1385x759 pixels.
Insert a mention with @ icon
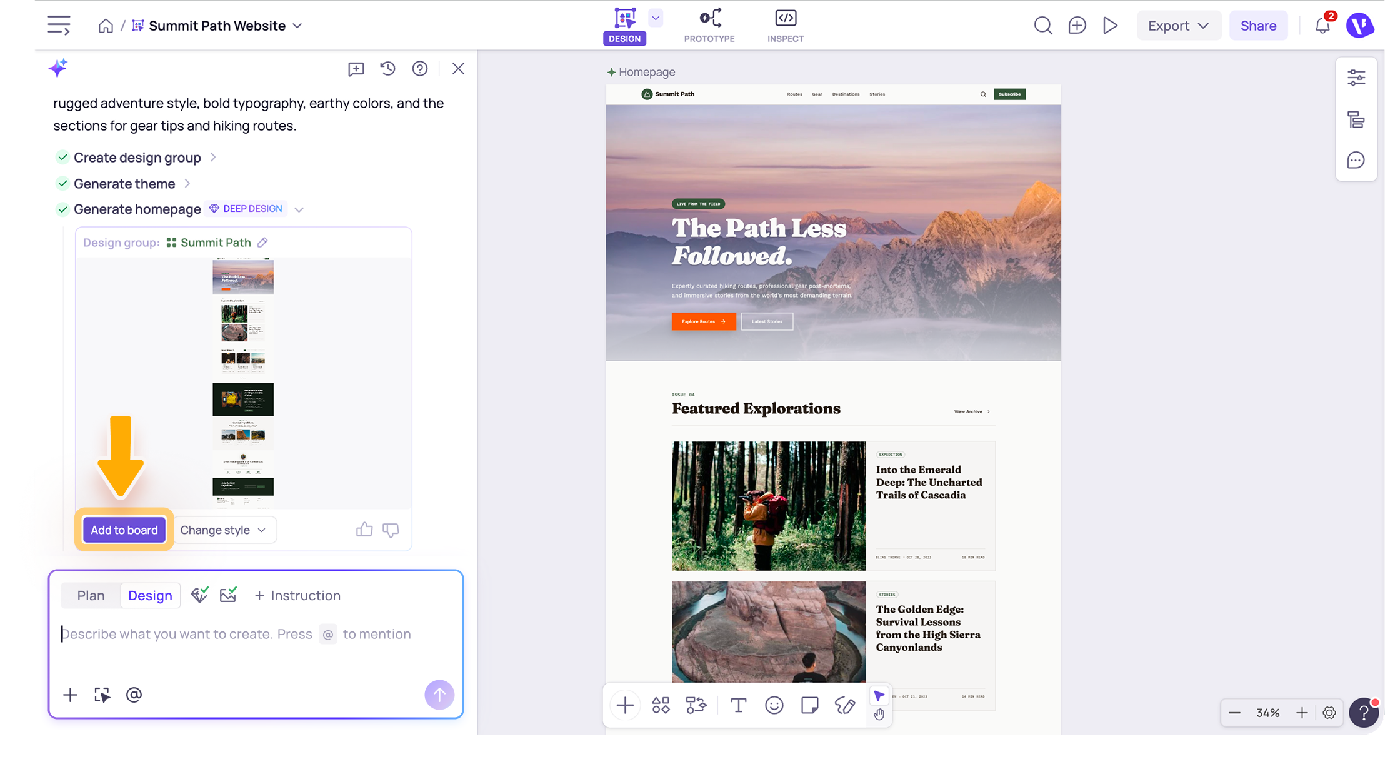(134, 695)
